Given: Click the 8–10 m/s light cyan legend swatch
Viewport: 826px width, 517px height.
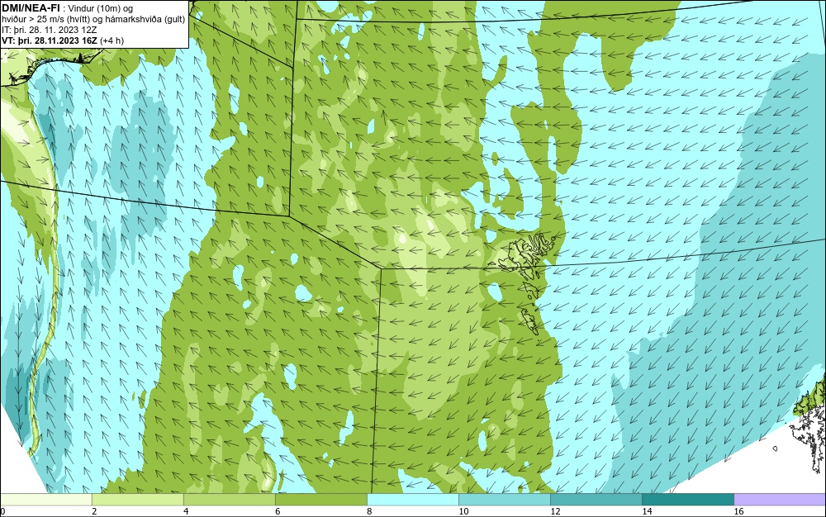Looking at the screenshot, I should click(x=412, y=500).
